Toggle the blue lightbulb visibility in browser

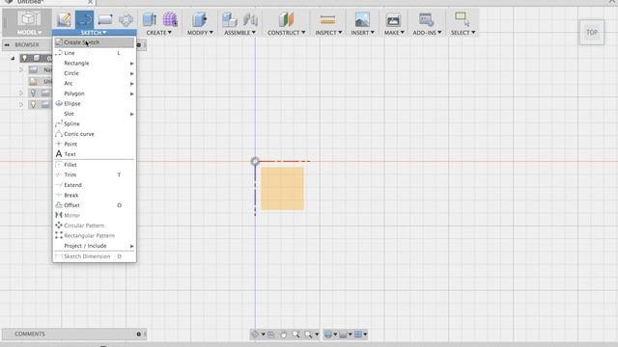pyautogui.click(x=34, y=93)
